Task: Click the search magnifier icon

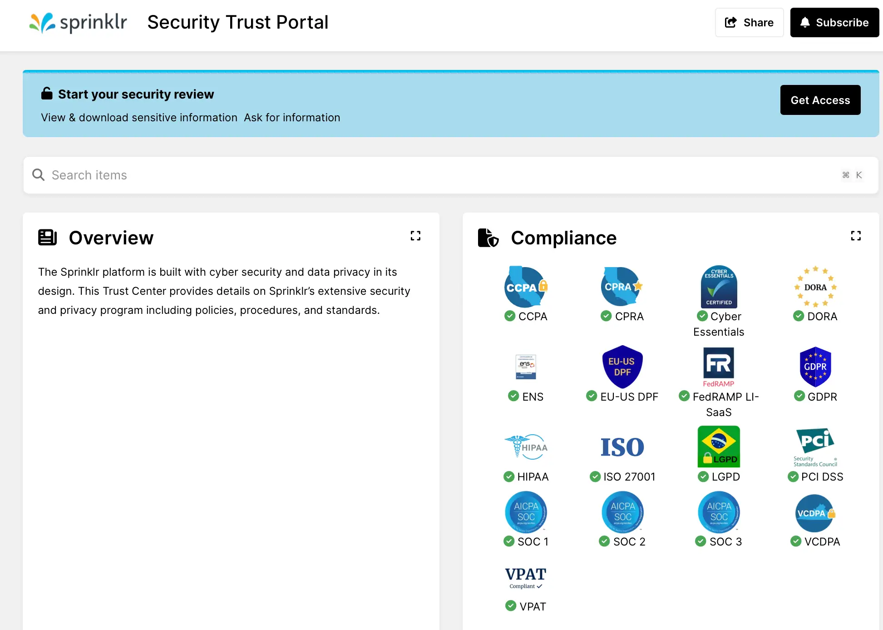Action: (38, 175)
